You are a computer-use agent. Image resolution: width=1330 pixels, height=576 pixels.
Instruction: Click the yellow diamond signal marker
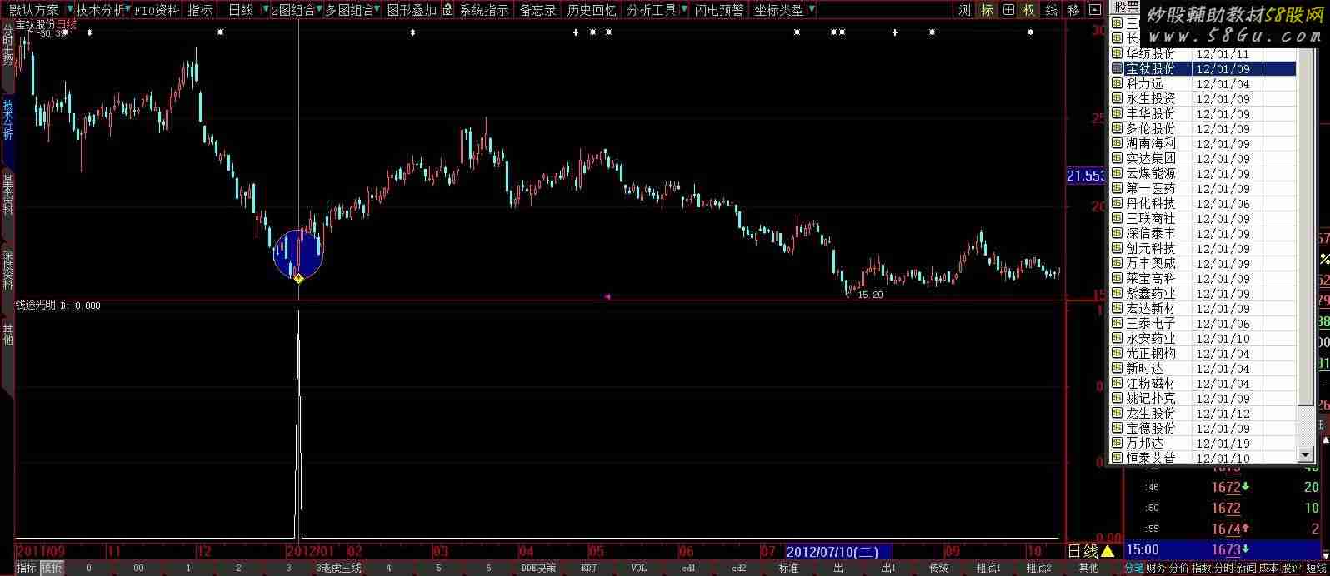pyautogui.click(x=298, y=279)
